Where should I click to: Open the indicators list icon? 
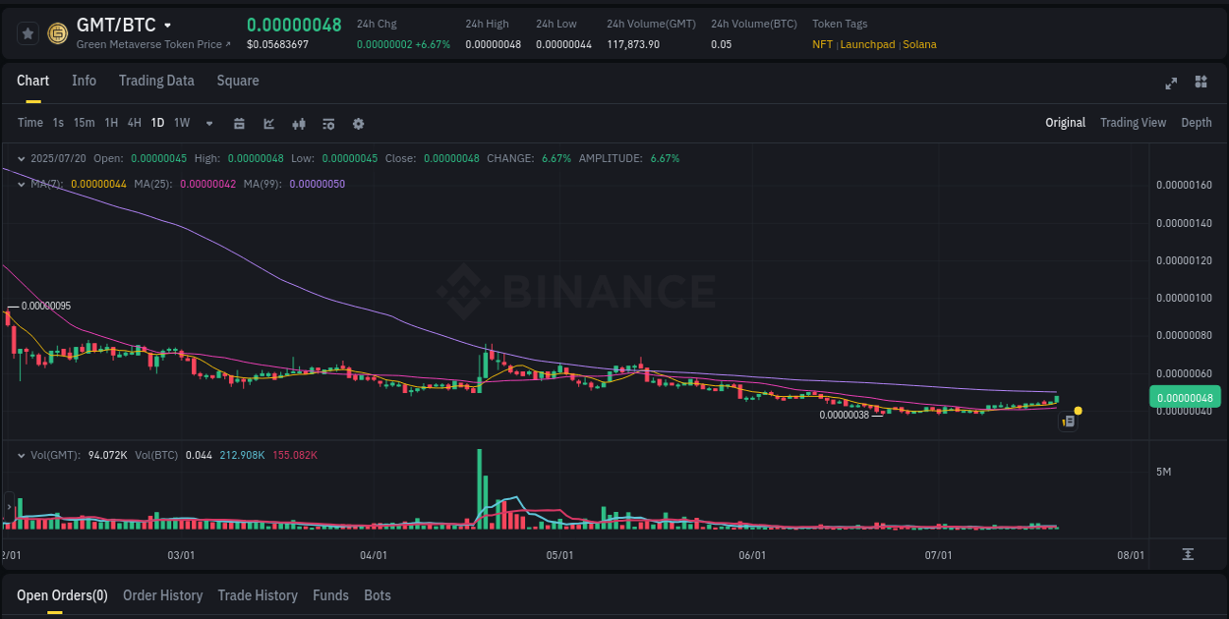coord(327,123)
